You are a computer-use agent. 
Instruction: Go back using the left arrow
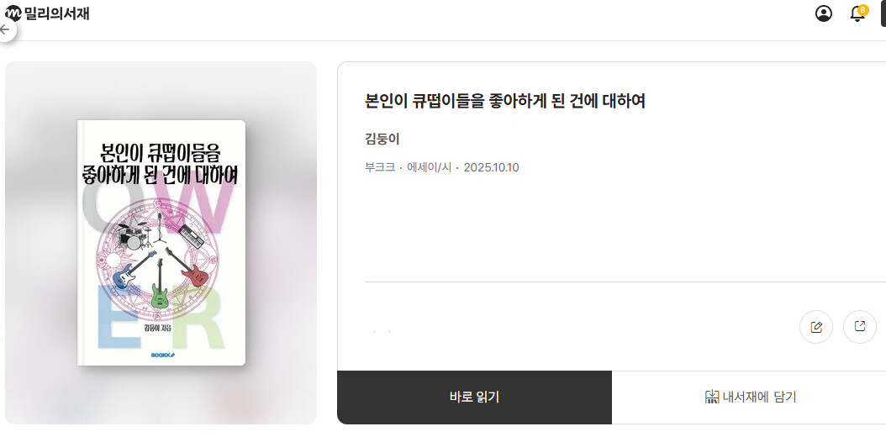(x=6, y=29)
